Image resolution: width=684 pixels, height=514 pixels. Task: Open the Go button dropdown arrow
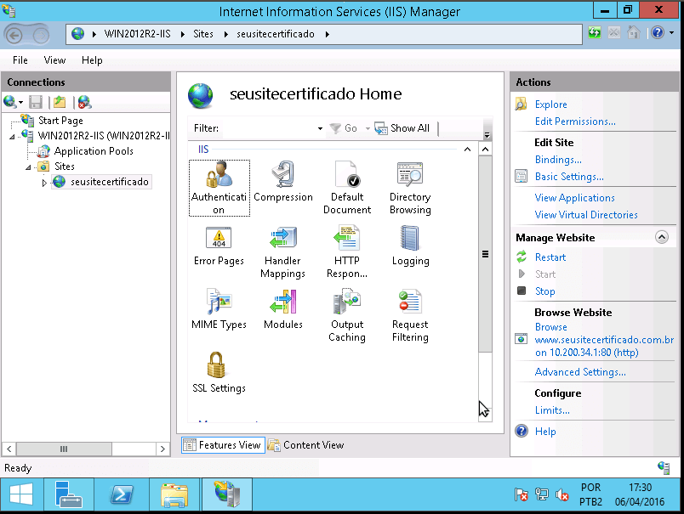pos(368,128)
